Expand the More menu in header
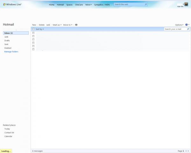Screen dimensions: 191x153 [x=88, y=5]
